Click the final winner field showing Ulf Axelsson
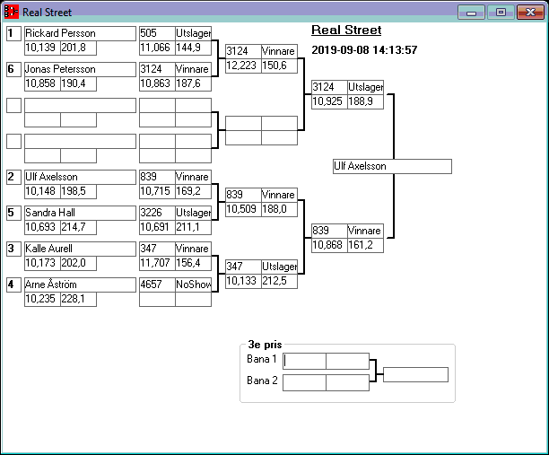Screen dimensions: 549x455 (391, 167)
